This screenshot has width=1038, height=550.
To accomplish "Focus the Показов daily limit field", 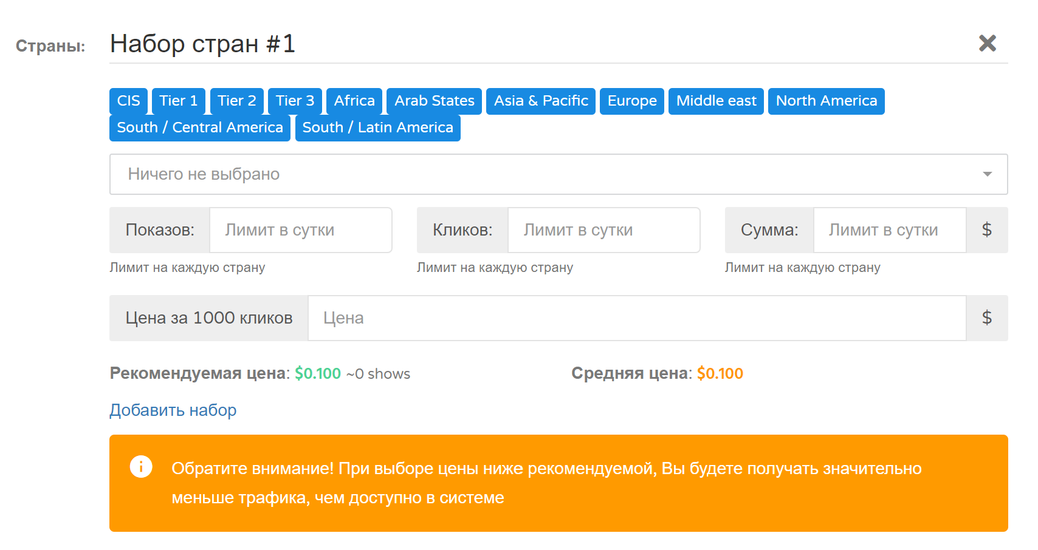I will [x=300, y=230].
